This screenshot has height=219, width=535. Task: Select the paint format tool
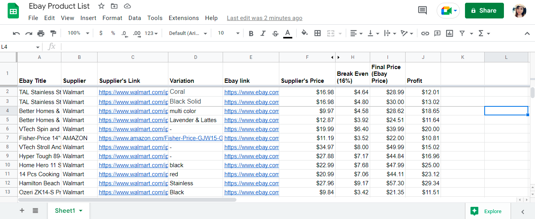tap(53, 33)
